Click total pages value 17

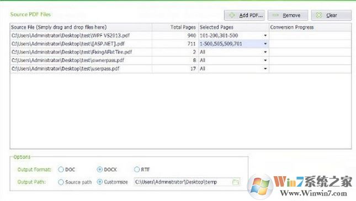(x=193, y=68)
